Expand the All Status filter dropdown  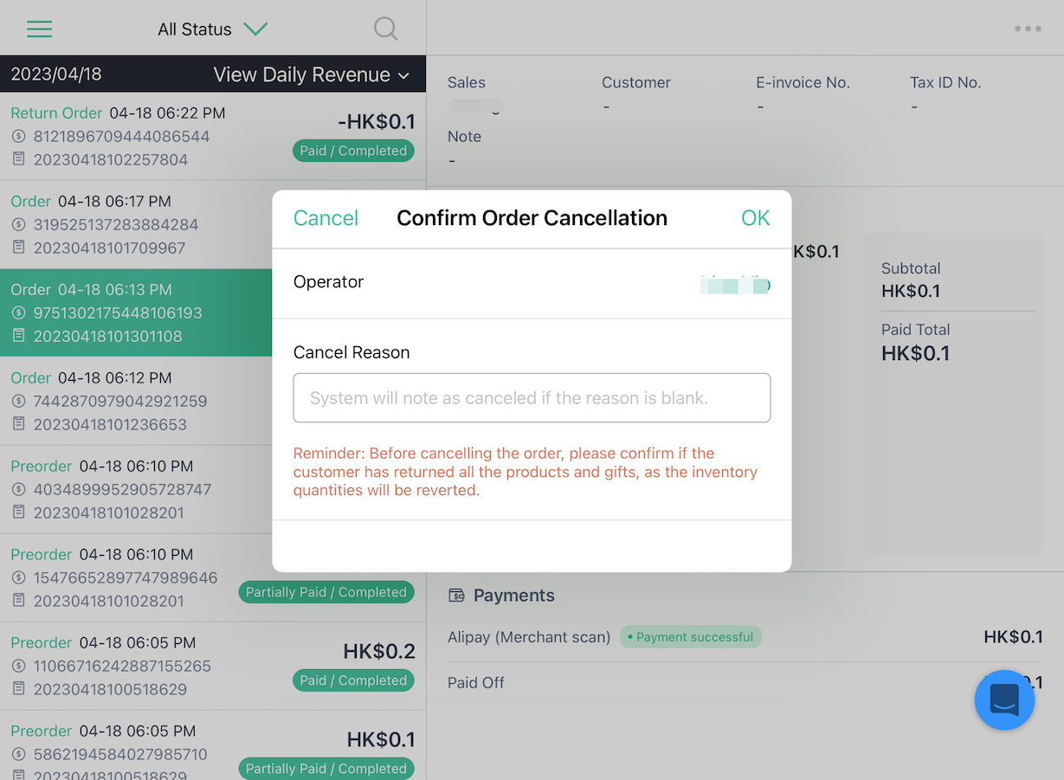tap(212, 29)
